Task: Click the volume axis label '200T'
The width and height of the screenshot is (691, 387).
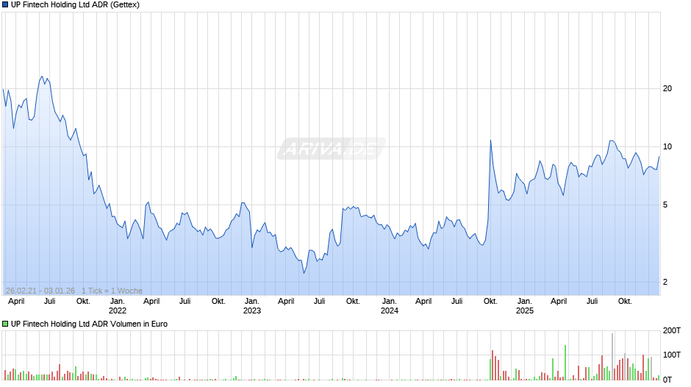Action: pos(672,330)
